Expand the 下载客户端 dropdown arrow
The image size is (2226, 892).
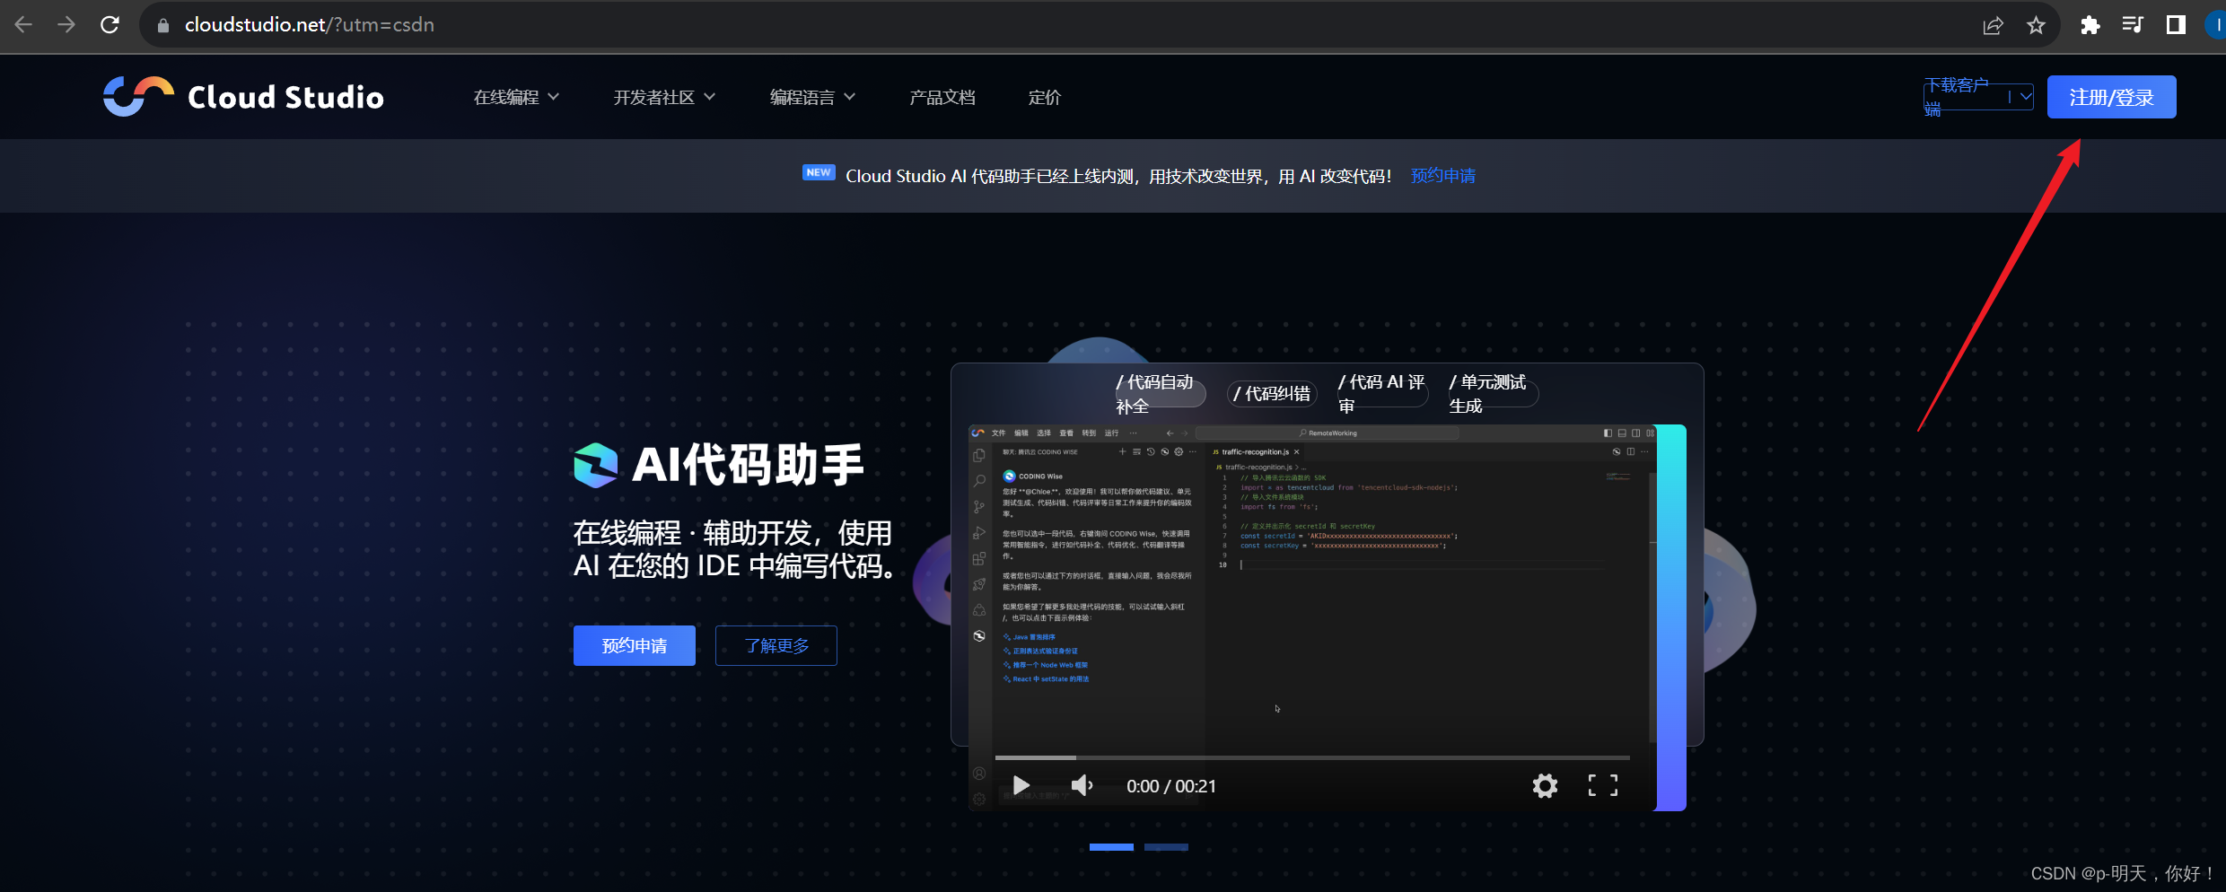(x=2026, y=96)
